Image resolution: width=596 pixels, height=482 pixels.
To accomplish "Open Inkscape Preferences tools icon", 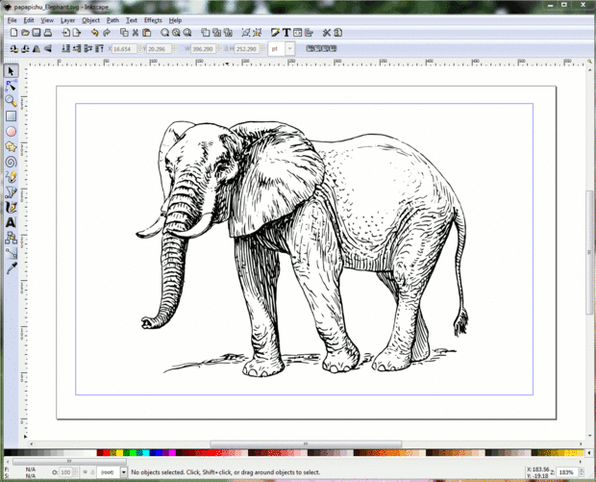I will (327, 33).
